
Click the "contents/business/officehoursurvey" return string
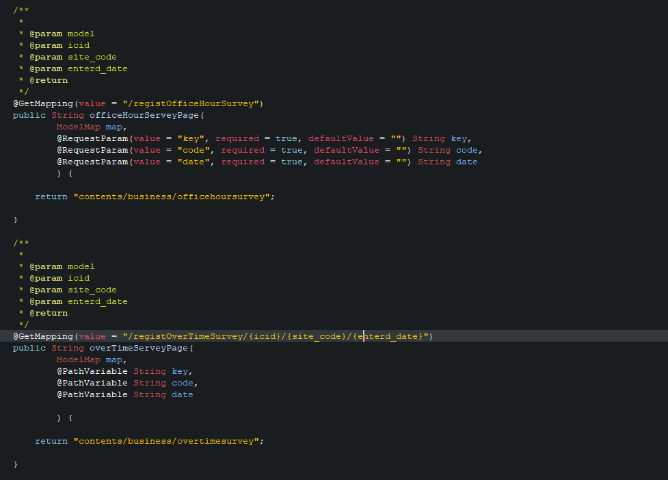pyautogui.click(x=172, y=197)
